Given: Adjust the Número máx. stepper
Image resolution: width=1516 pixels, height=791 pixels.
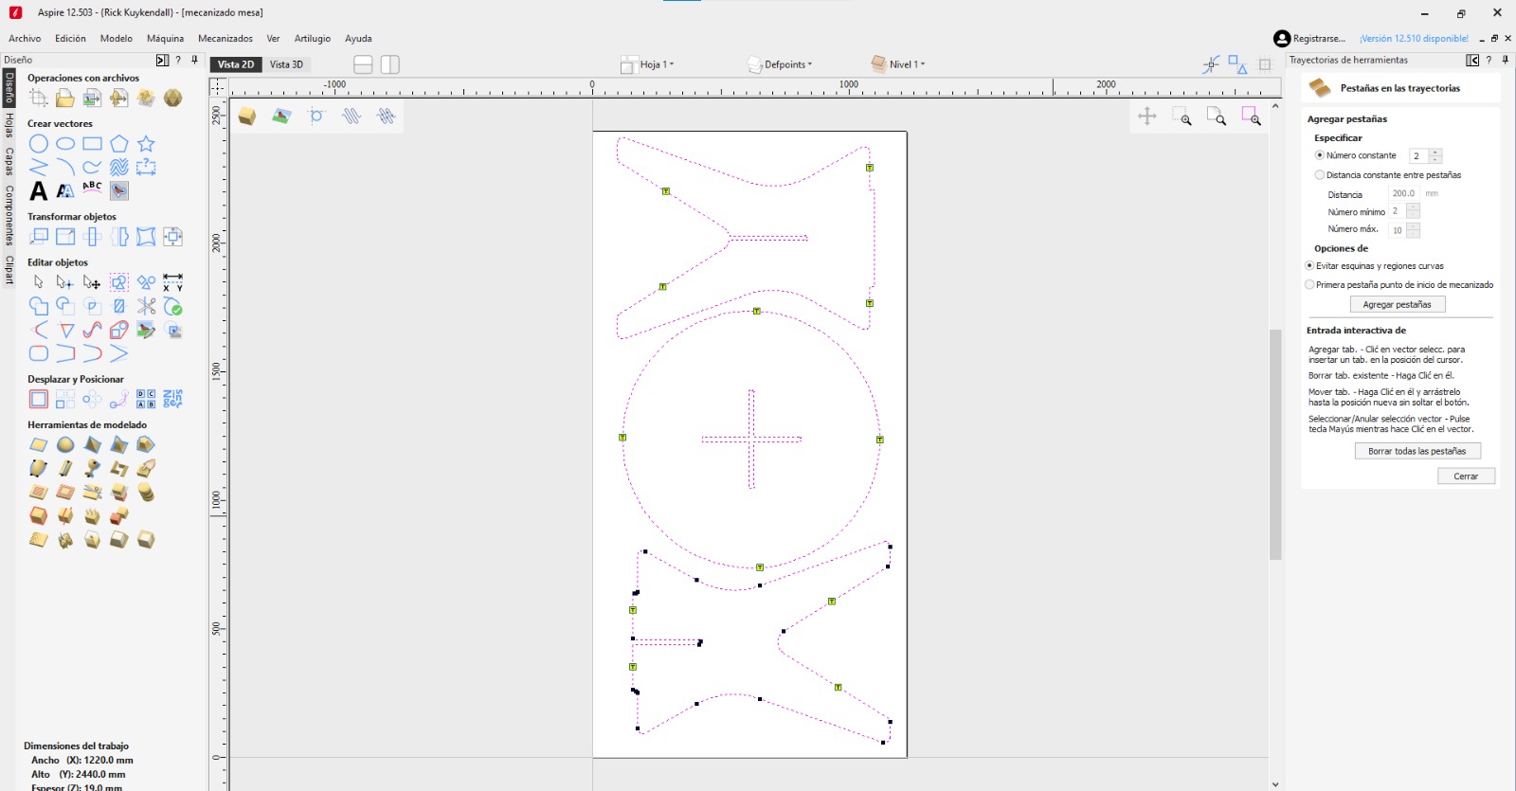Looking at the screenshot, I should tap(1413, 230).
